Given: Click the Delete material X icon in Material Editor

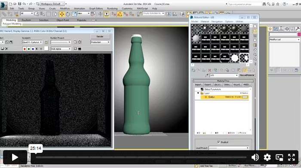Looking at the screenshot, I should coord(210,70).
